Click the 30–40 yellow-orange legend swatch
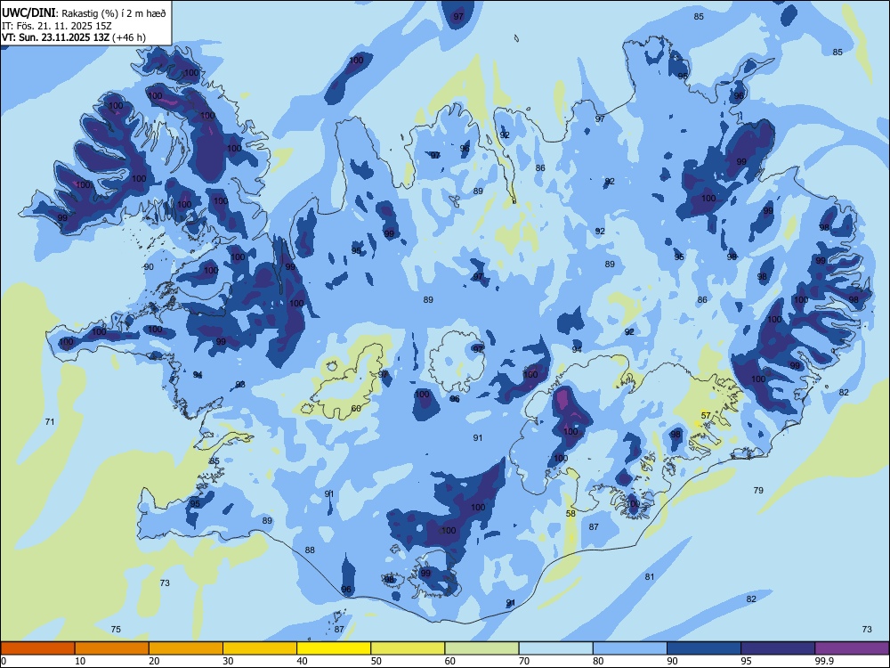 pyautogui.click(x=260, y=648)
